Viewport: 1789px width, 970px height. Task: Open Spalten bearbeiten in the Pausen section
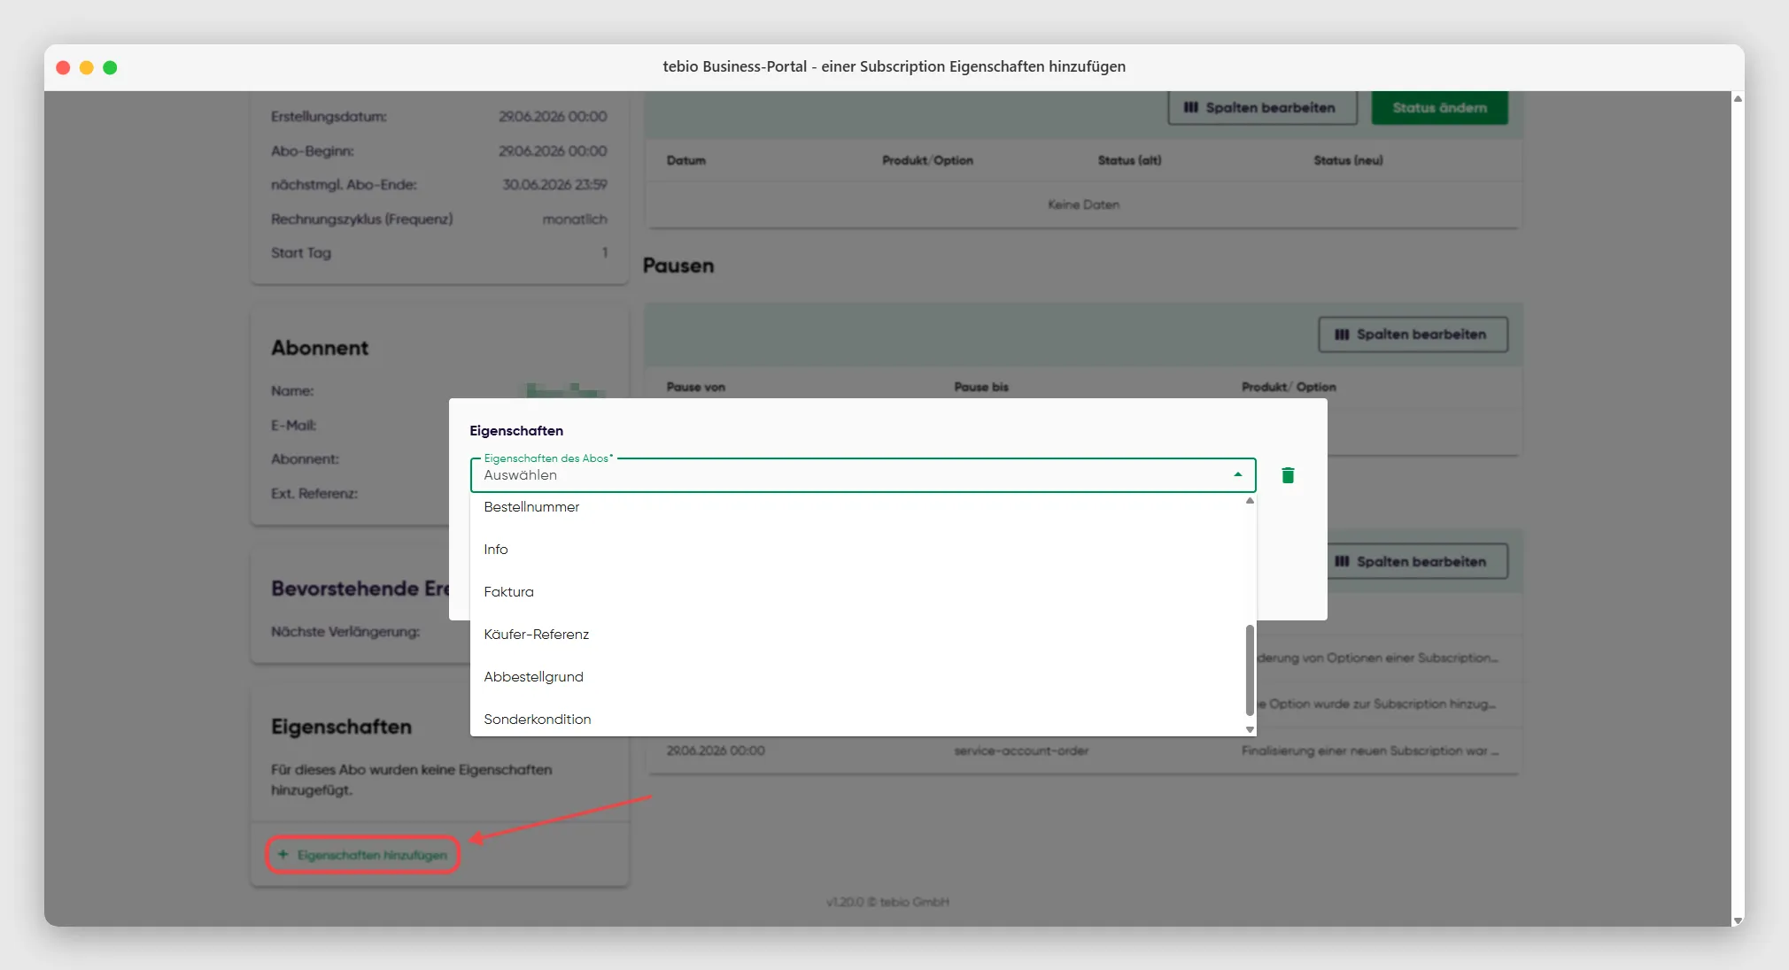[x=1413, y=335]
